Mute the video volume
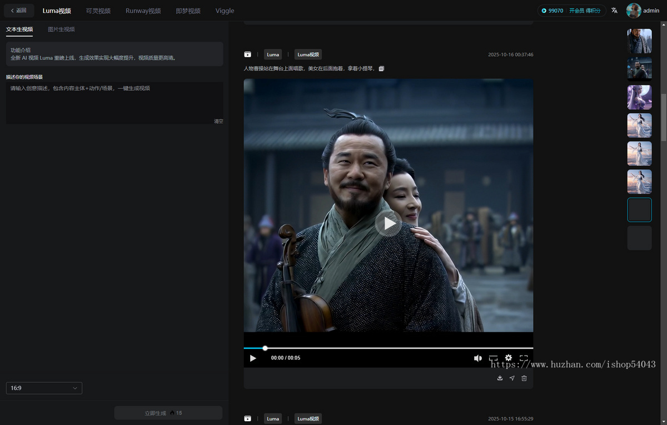This screenshot has height=425, width=667. coord(477,358)
